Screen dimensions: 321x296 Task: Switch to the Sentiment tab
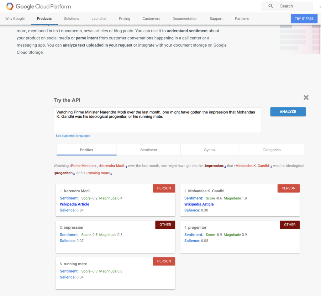pos(149,150)
